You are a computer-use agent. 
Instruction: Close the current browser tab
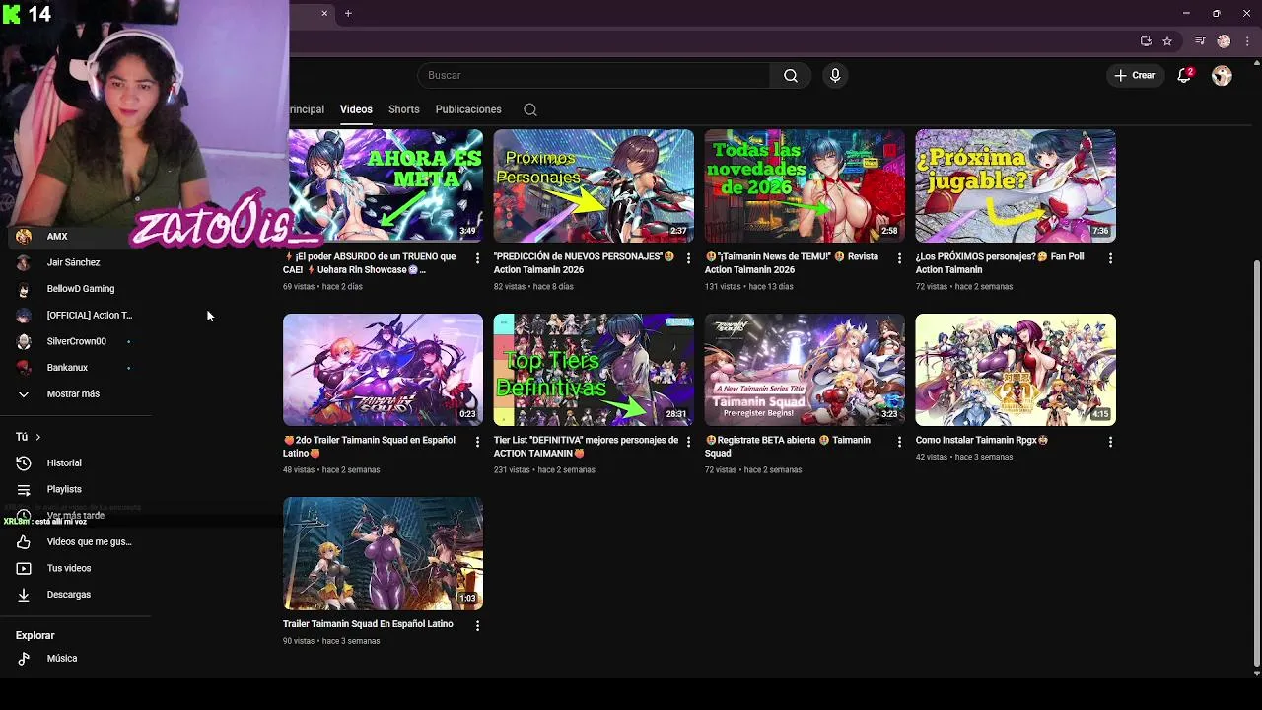[x=324, y=13]
